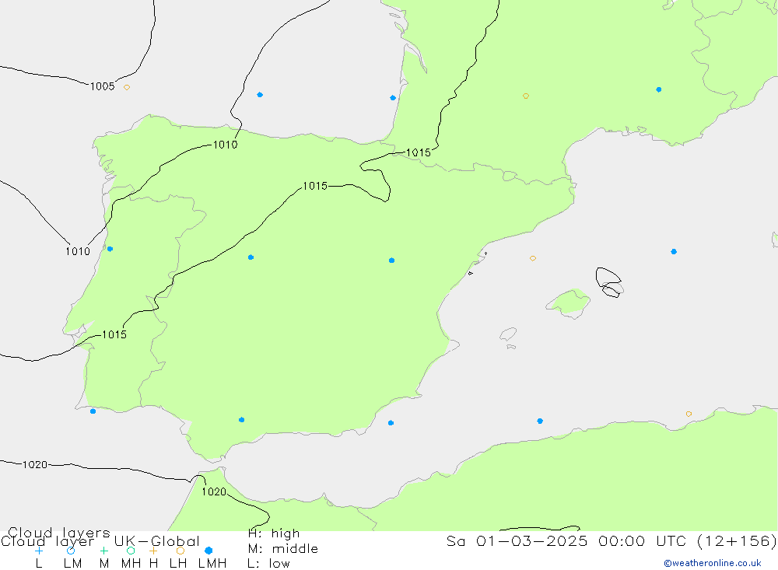Click the blue marker on the French Atlantic coast

pos(393,98)
